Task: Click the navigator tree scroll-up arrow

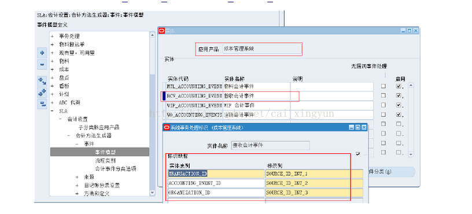Action: pyautogui.click(x=152, y=34)
